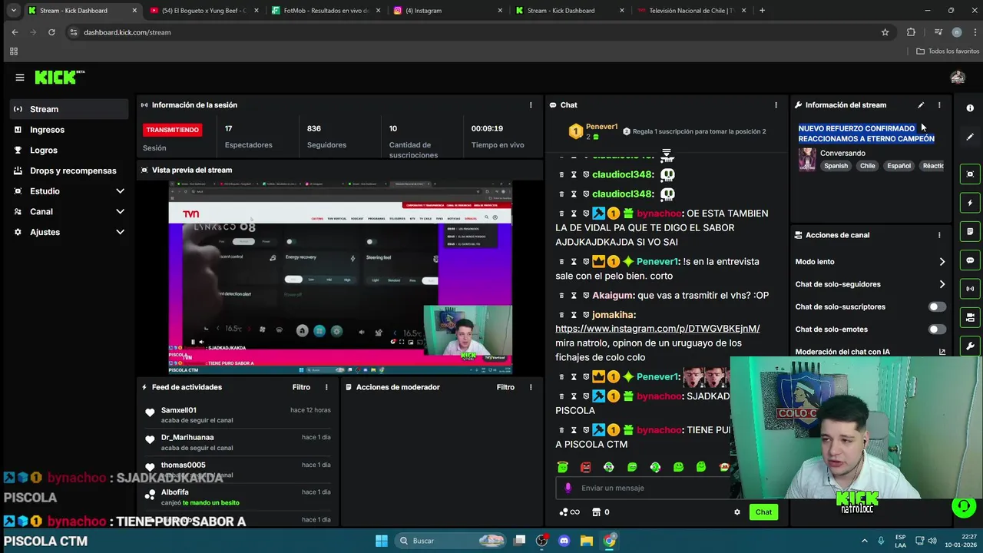Click the document icon in the right rail
983x553 pixels.
click(970, 231)
